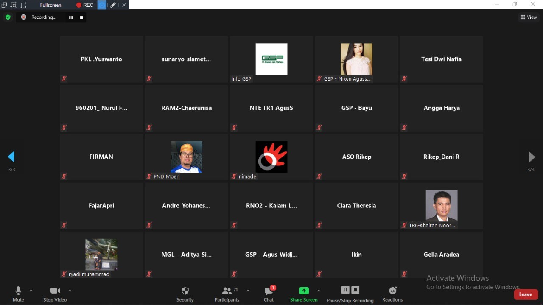Go to previous gallery page
The height and width of the screenshot is (305, 543).
[11, 157]
